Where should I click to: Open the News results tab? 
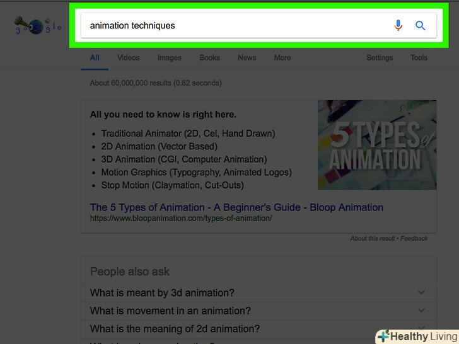click(x=247, y=58)
